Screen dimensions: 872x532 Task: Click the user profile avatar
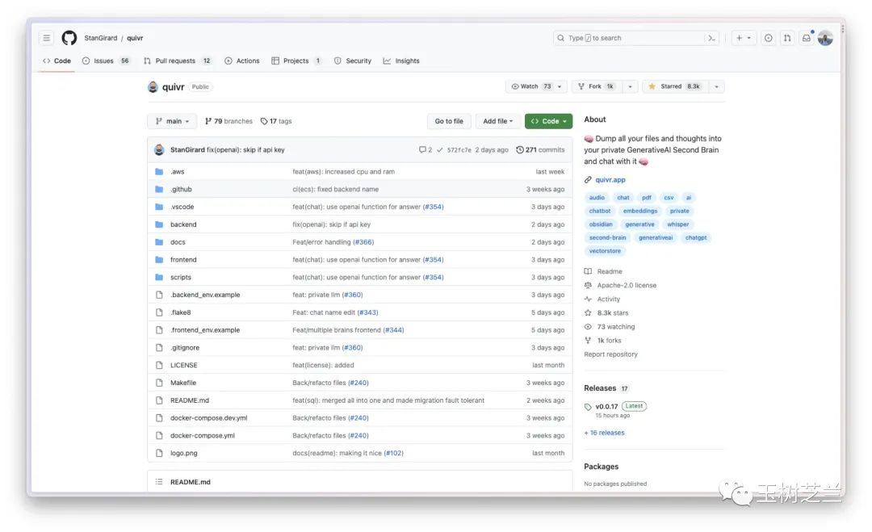(825, 38)
